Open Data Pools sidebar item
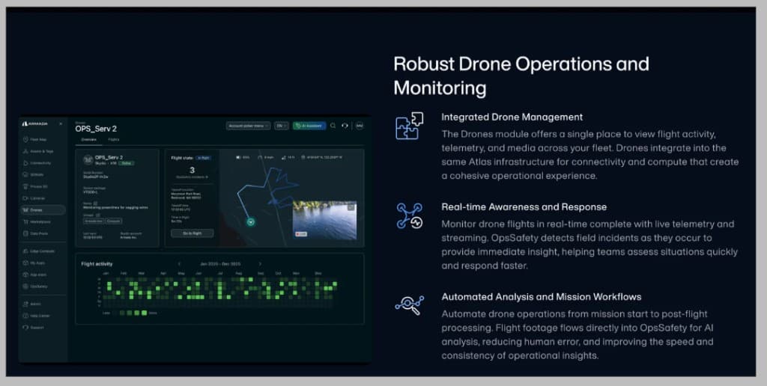767x386 pixels. click(35, 233)
